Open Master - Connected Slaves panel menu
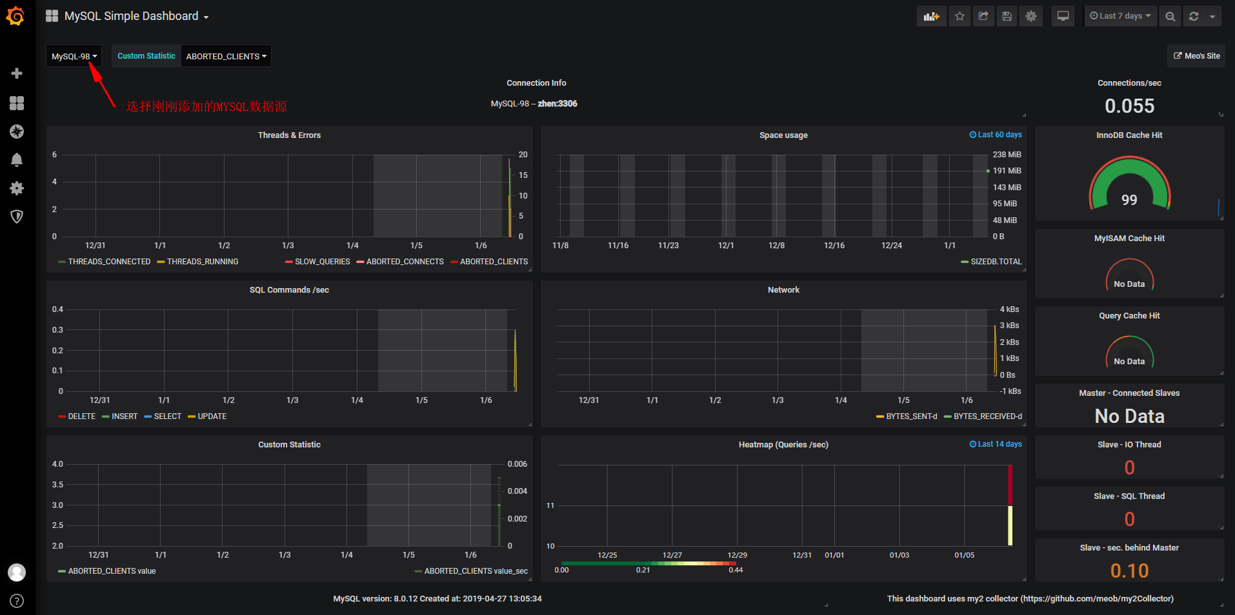The height and width of the screenshot is (615, 1235). click(1129, 393)
